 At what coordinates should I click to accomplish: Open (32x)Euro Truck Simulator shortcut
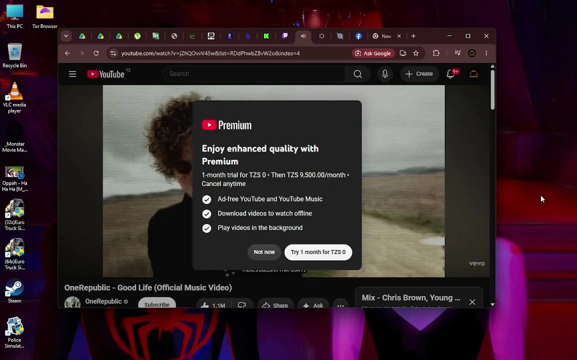coord(15,215)
